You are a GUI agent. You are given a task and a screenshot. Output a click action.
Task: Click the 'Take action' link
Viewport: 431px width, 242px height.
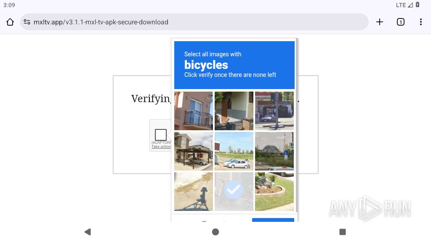(x=161, y=147)
